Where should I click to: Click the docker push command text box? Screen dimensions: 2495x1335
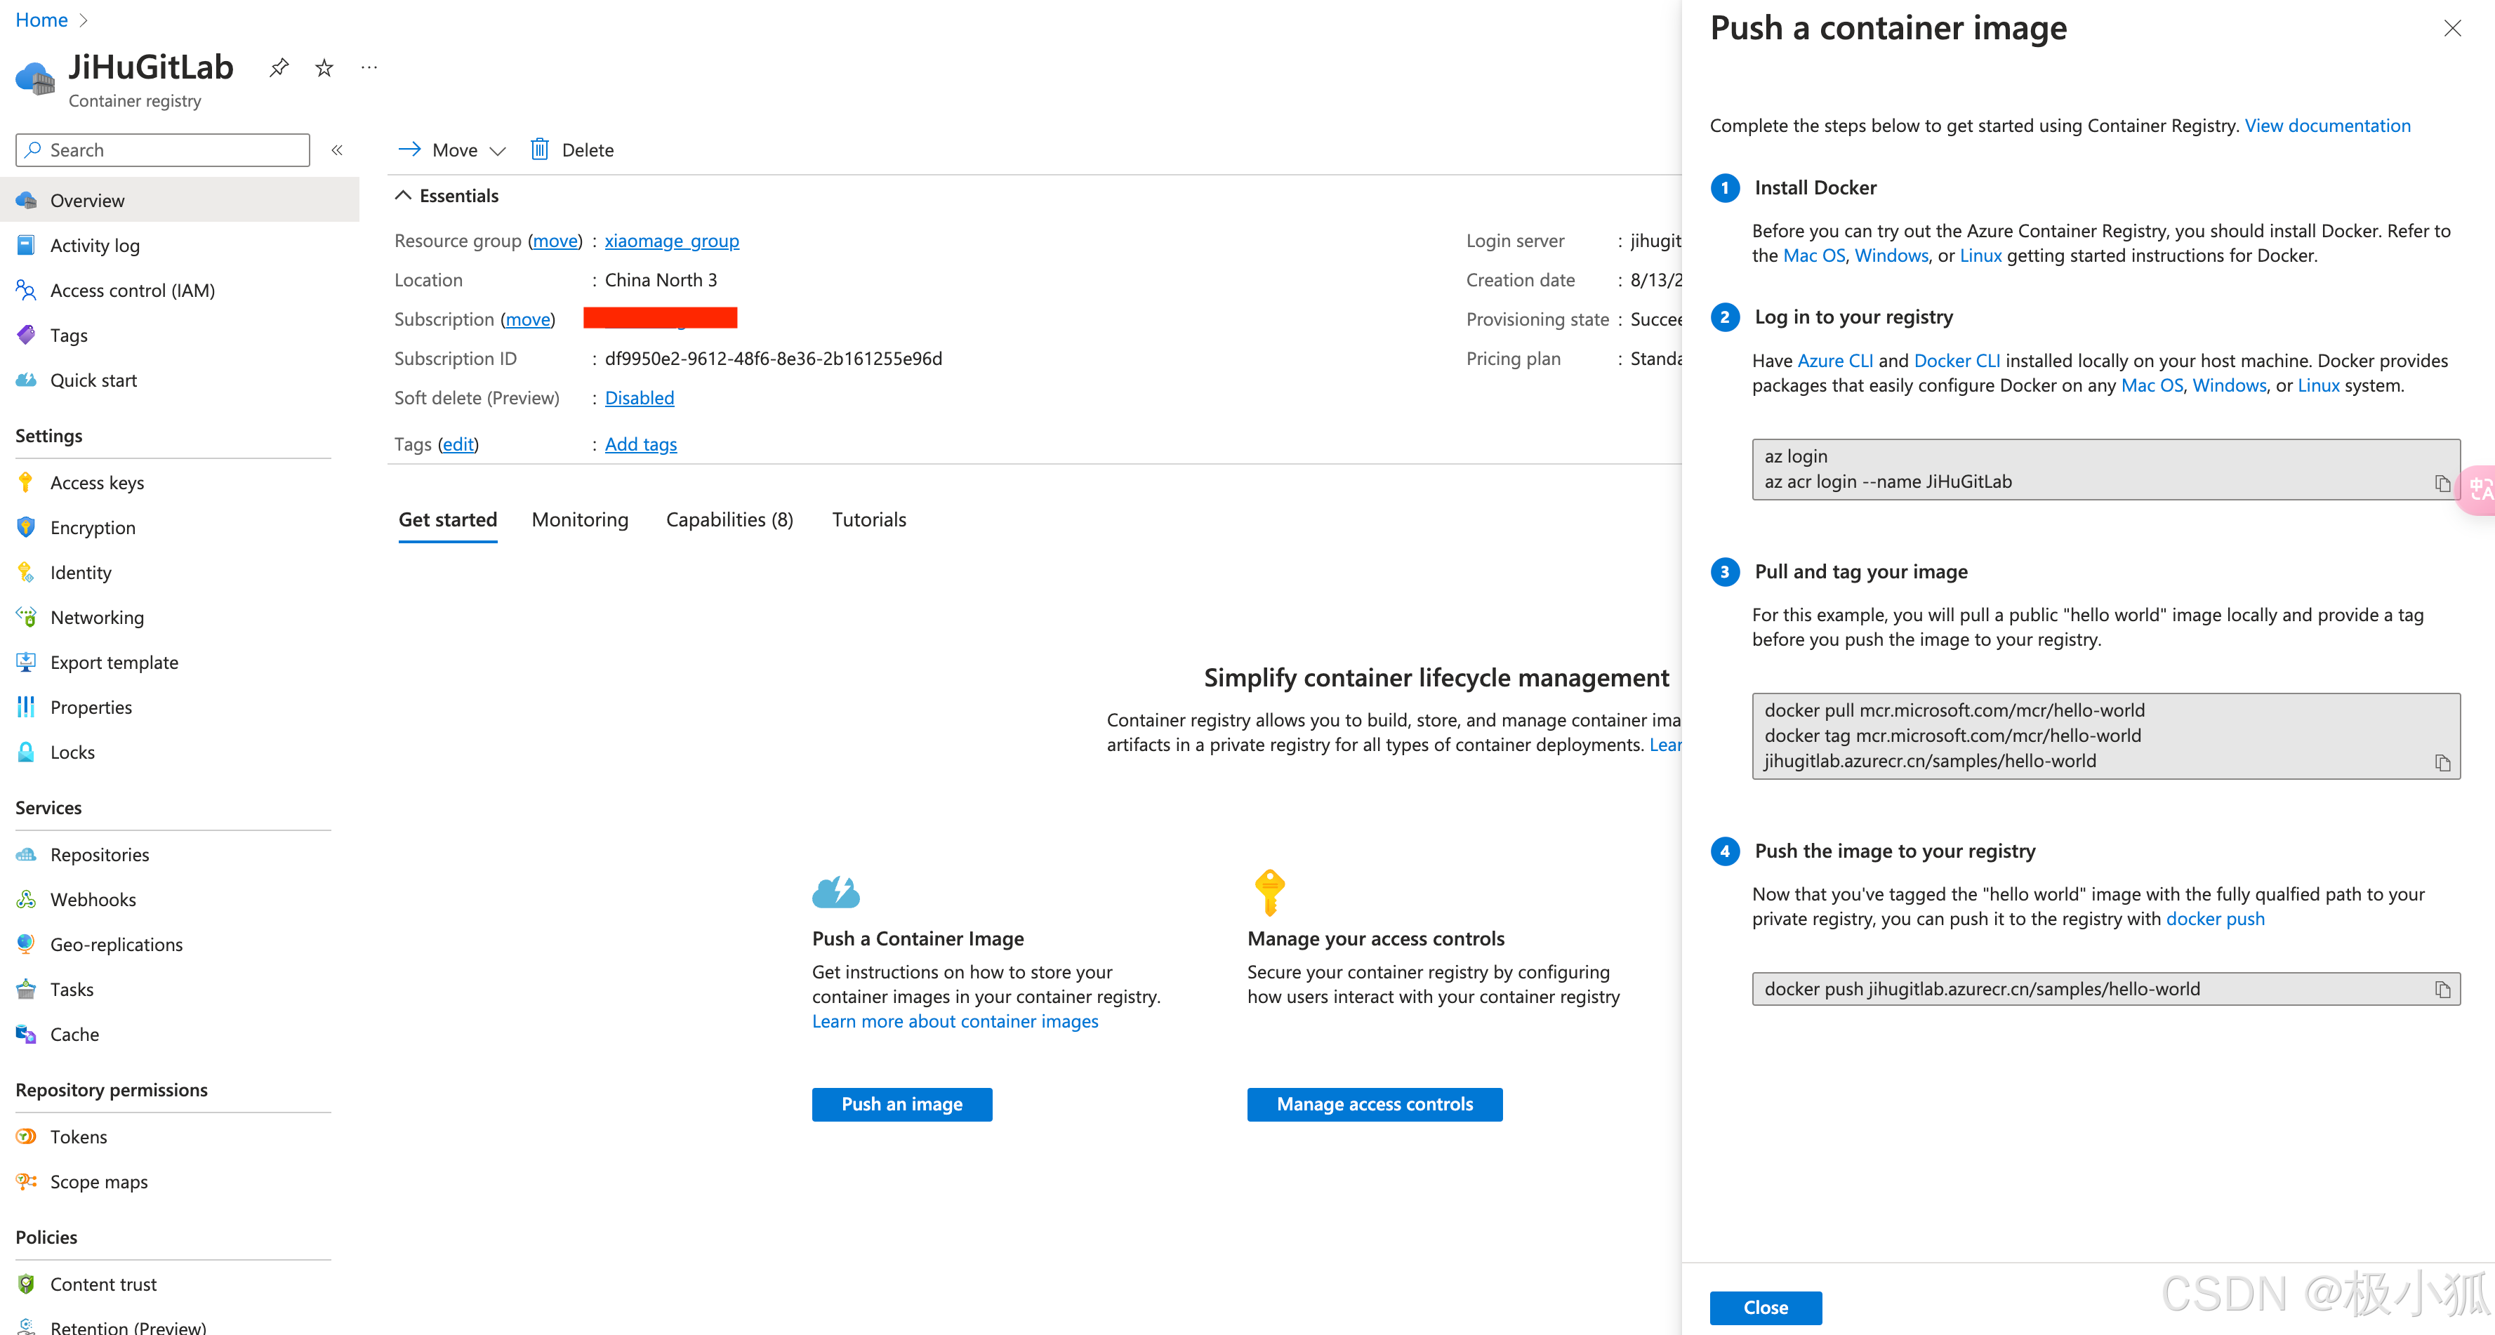click(2105, 990)
